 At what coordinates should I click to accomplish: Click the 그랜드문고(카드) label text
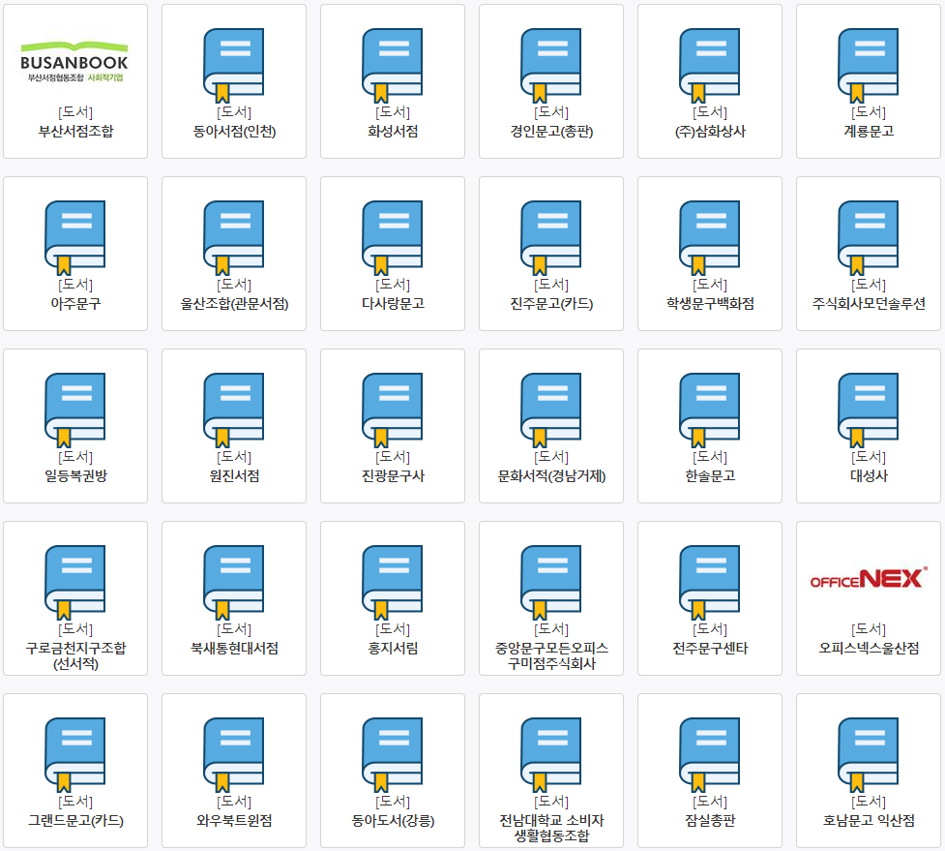click(75, 821)
